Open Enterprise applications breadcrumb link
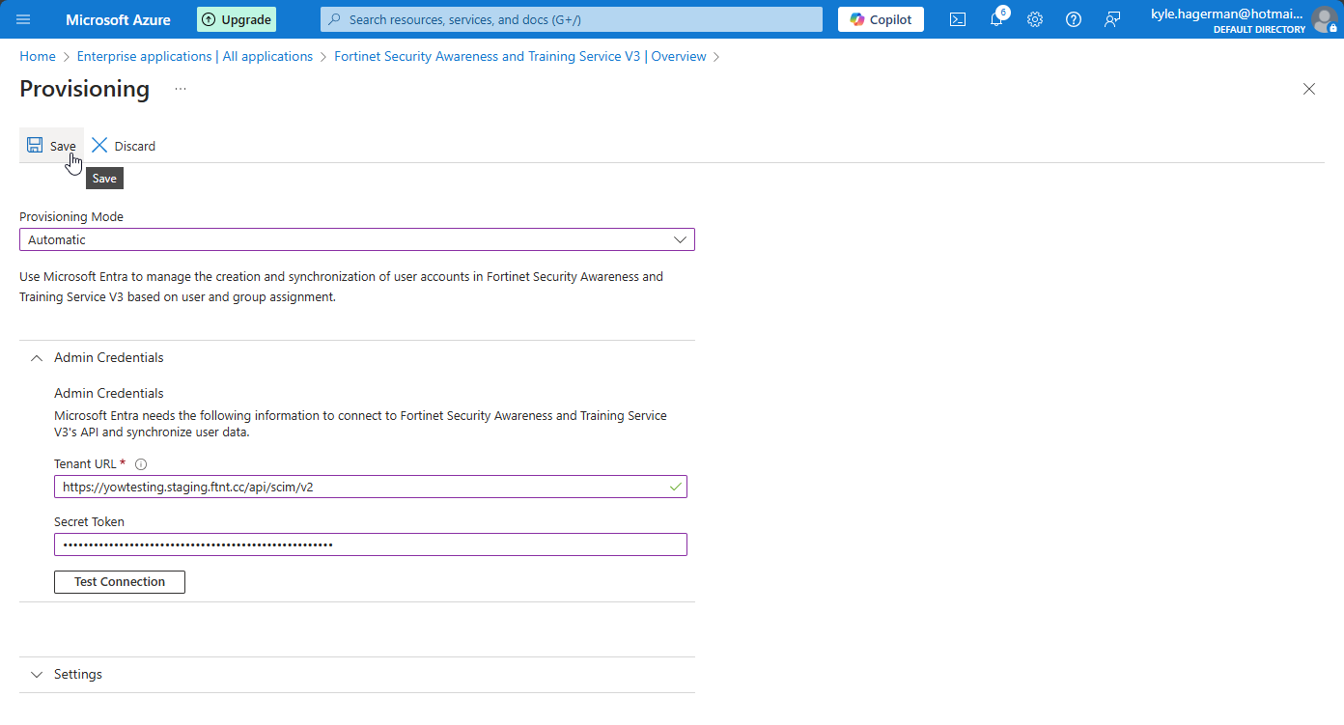 pyautogui.click(x=195, y=57)
